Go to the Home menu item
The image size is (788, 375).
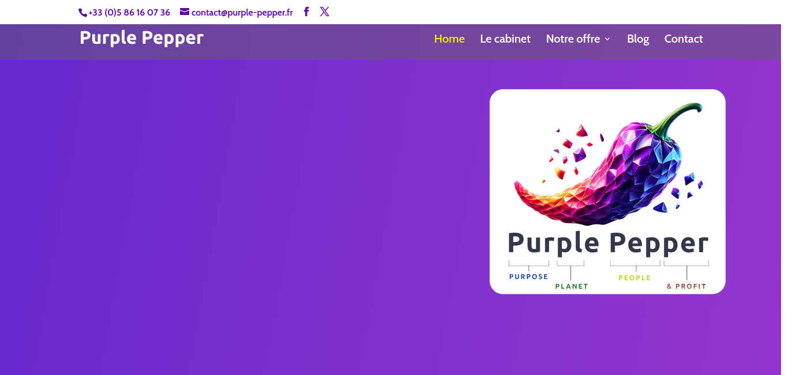[449, 39]
